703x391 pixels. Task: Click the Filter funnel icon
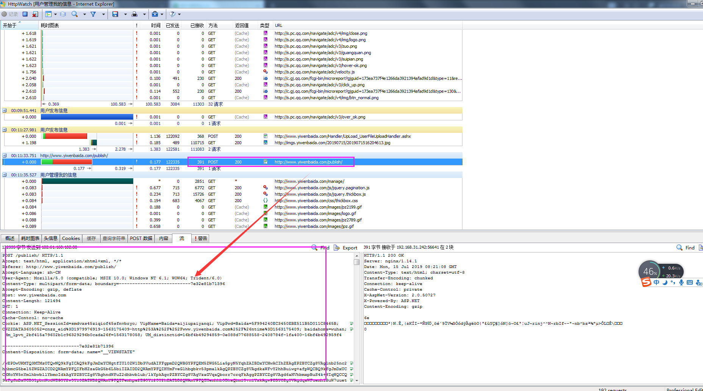point(93,14)
